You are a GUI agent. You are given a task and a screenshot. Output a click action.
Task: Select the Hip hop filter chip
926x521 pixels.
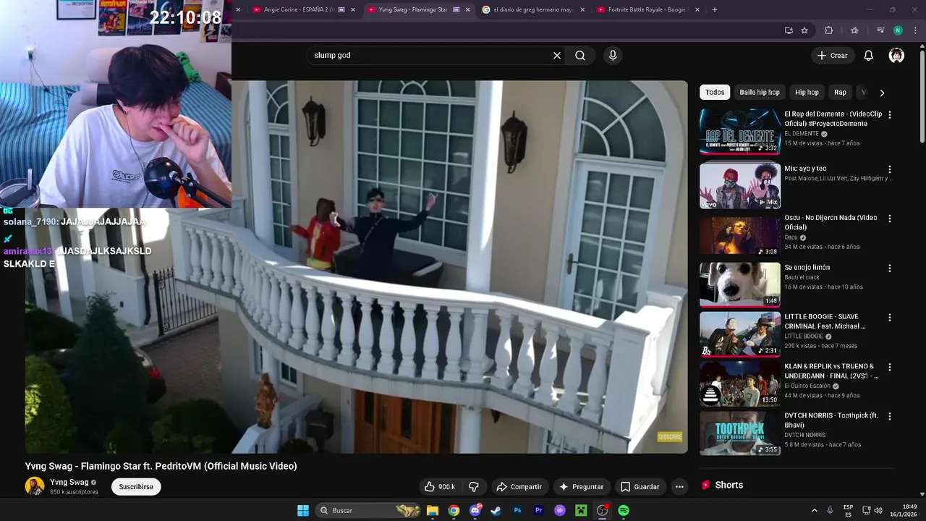pos(807,93)
